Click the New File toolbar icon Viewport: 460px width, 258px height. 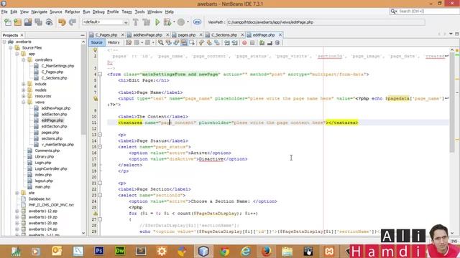click(8, 22)
